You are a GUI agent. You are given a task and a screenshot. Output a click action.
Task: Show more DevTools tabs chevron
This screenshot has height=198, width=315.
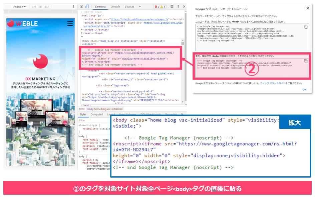click(x=139, y=6)
